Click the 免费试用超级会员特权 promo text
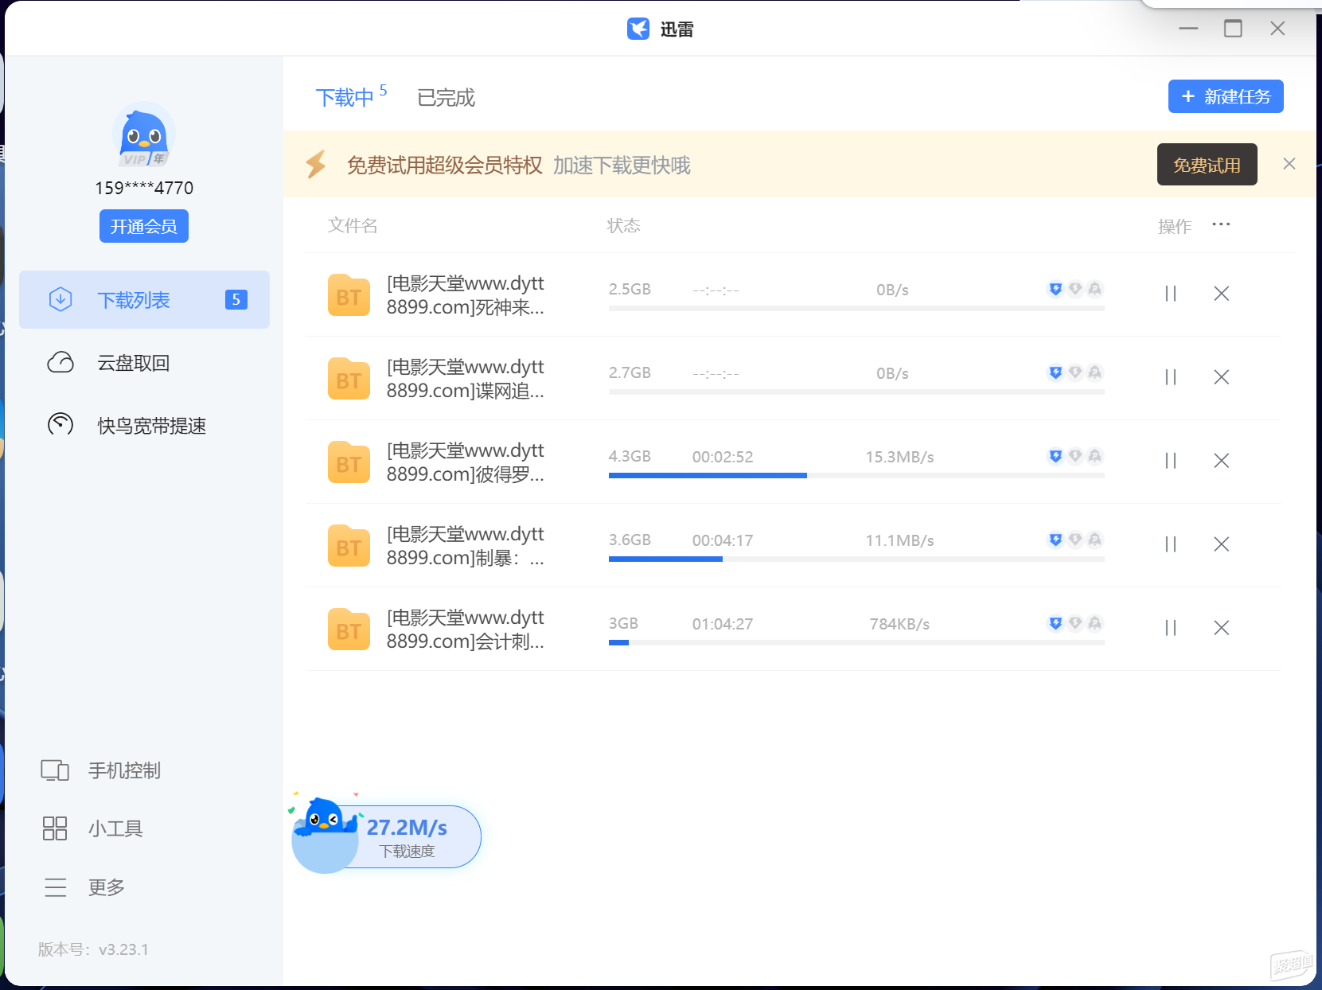This screenshot has height=990, width=1322. 444,166
